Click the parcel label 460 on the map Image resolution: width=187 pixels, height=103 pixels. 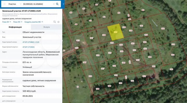click(143, 10)
